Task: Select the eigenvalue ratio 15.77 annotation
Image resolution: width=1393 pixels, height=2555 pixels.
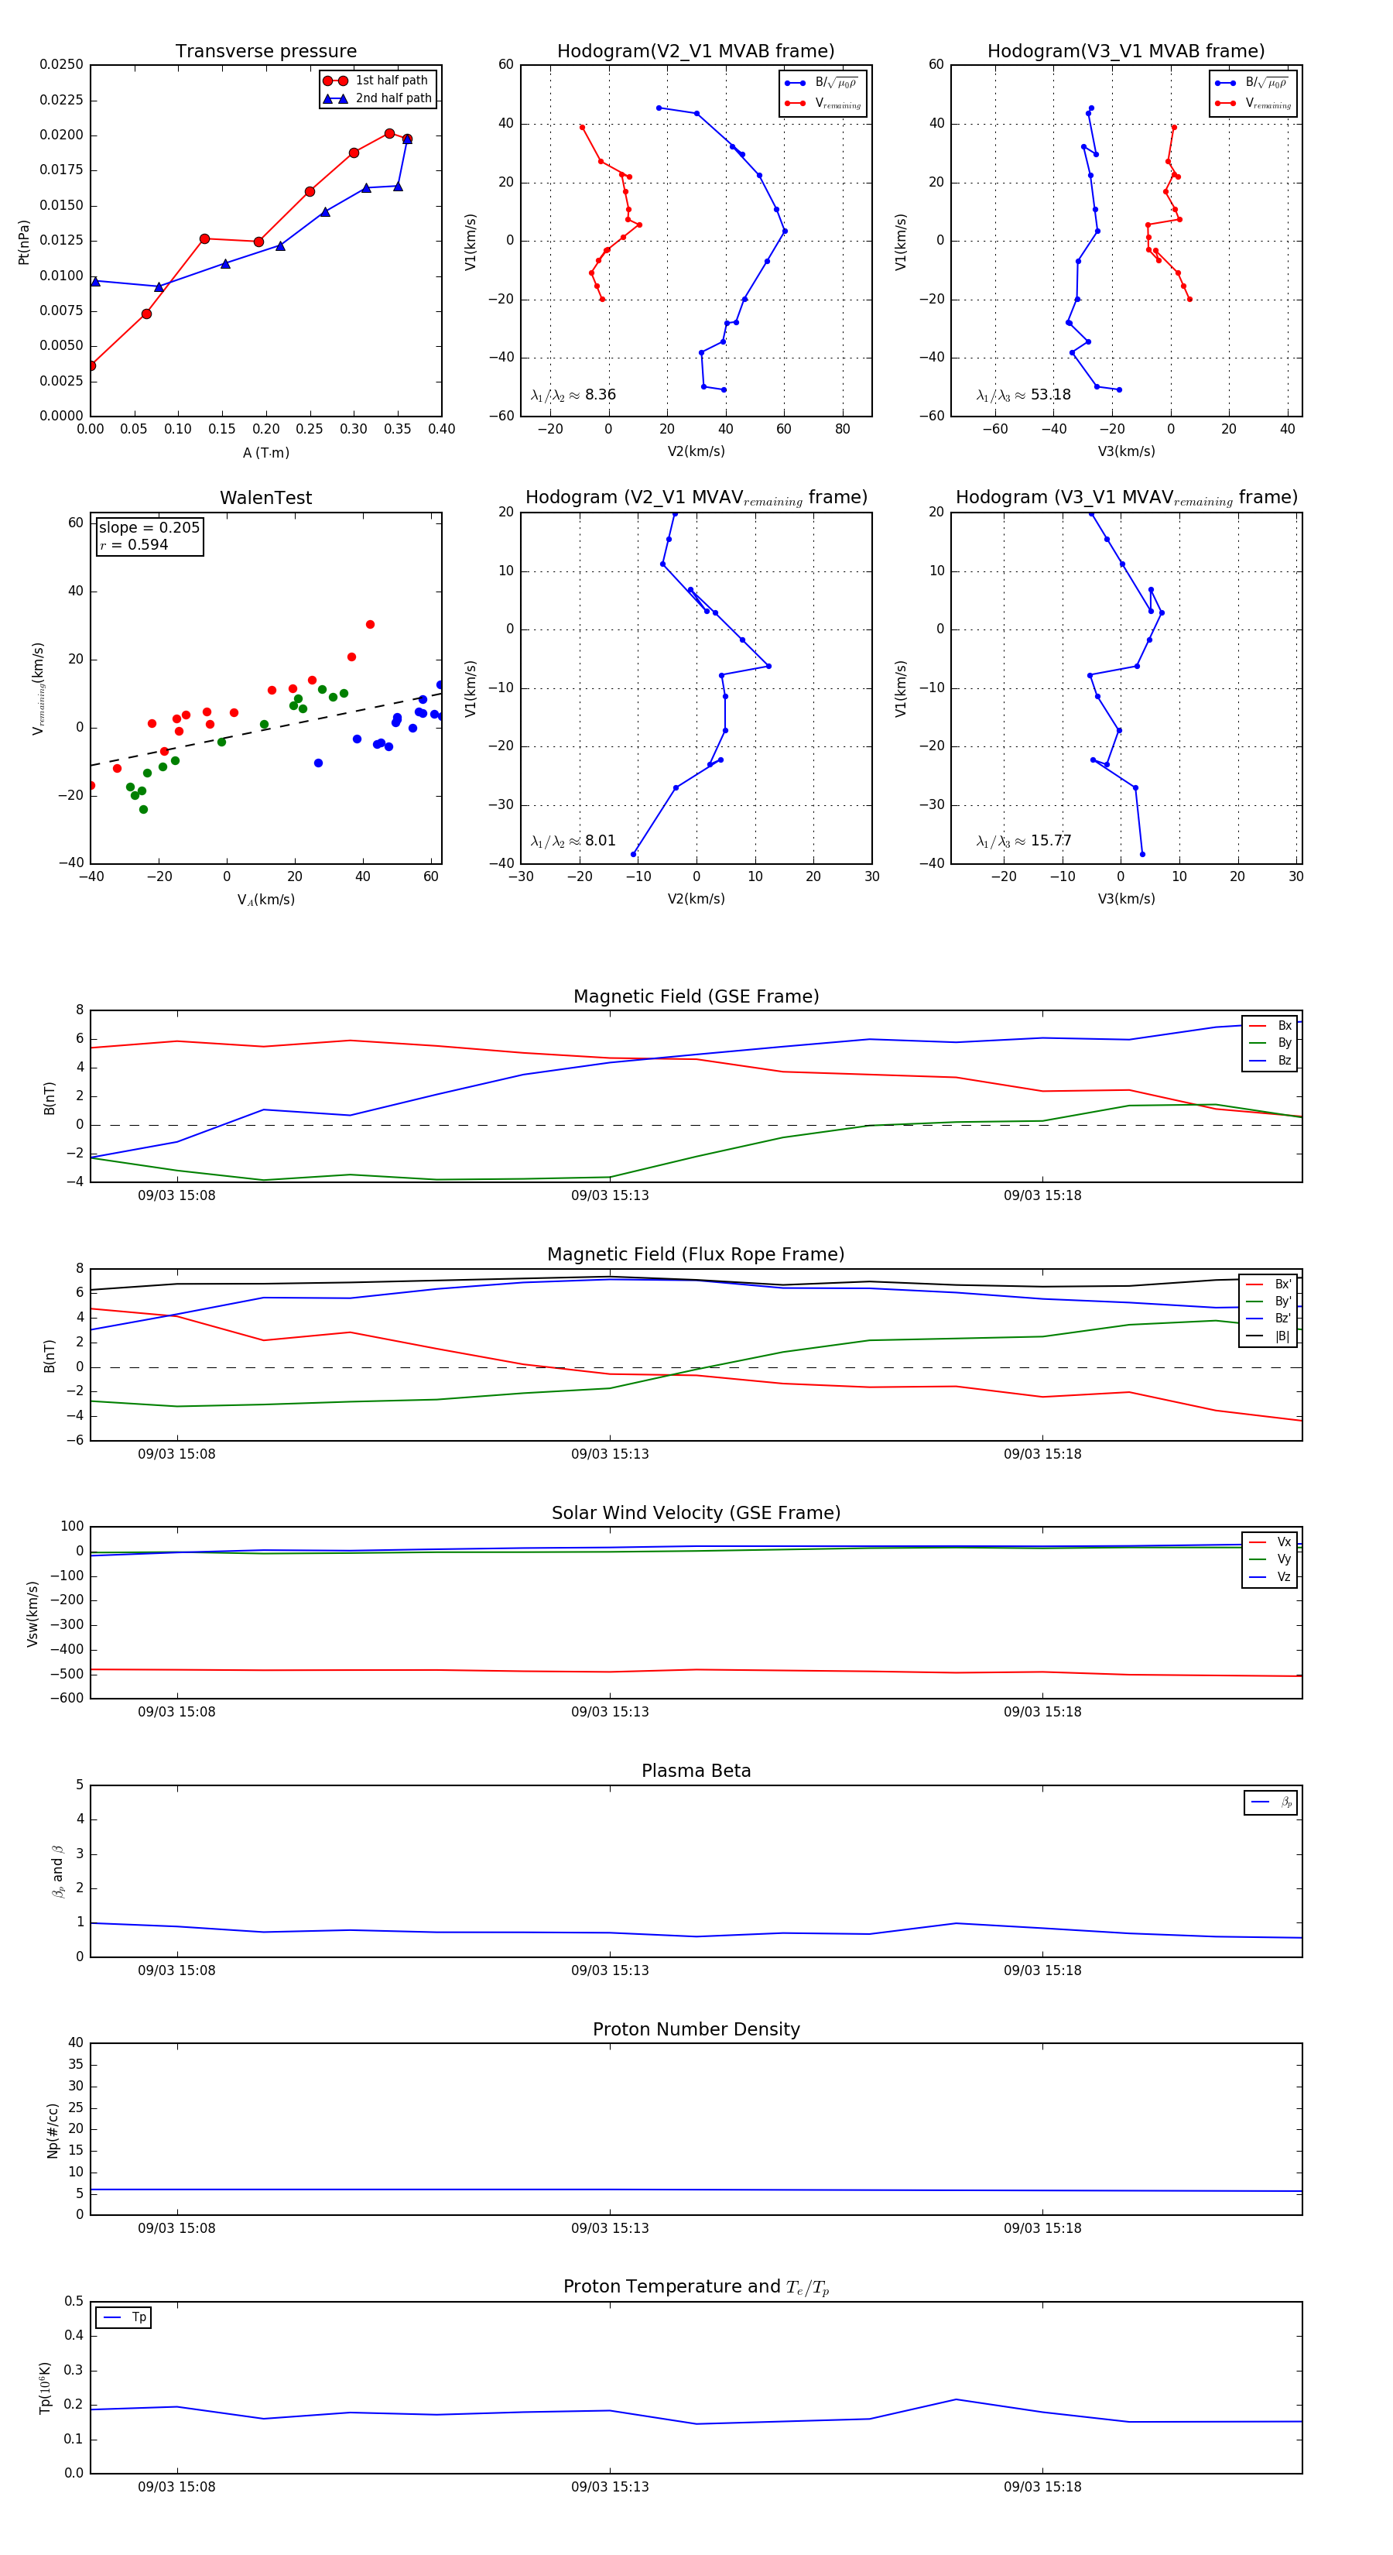Action: (1023, 841)
